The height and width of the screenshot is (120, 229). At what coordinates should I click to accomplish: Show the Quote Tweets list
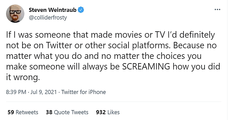(x=71, y=112)
